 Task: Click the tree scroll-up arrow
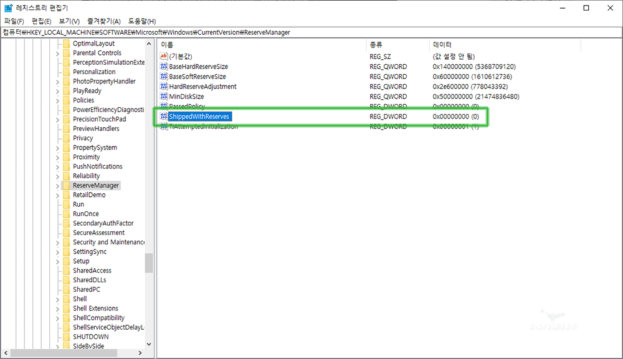tap(149, 44)
